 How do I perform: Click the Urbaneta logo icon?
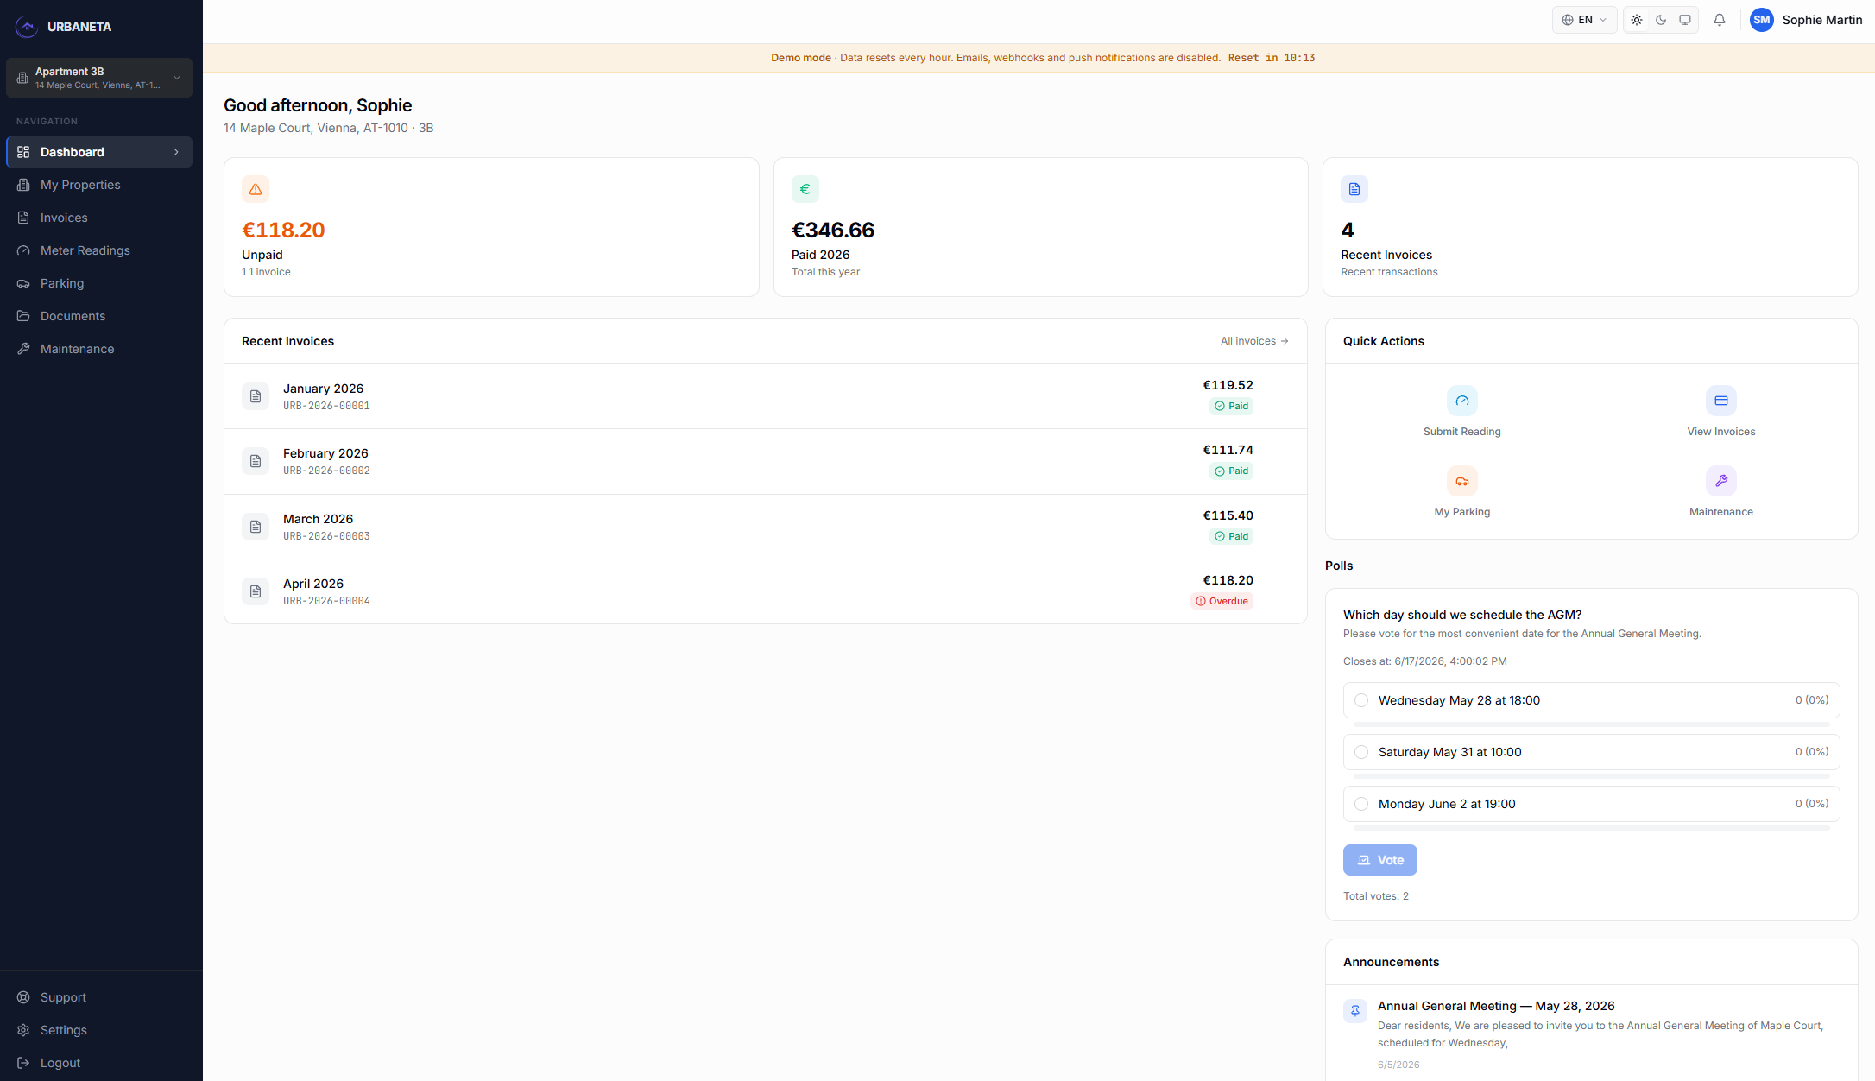pos(27,27)
